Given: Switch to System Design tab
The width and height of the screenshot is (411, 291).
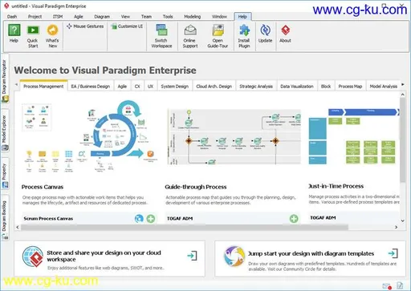Looking at the screenshot, I should 175,86.
